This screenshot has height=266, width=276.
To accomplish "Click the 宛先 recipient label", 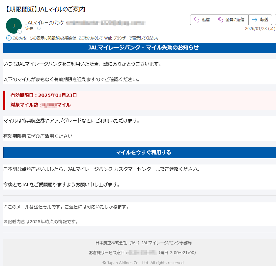I will pos(29,29).
